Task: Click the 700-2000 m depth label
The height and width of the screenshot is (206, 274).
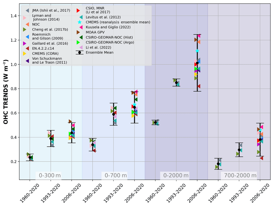Action: coord(240,175)
